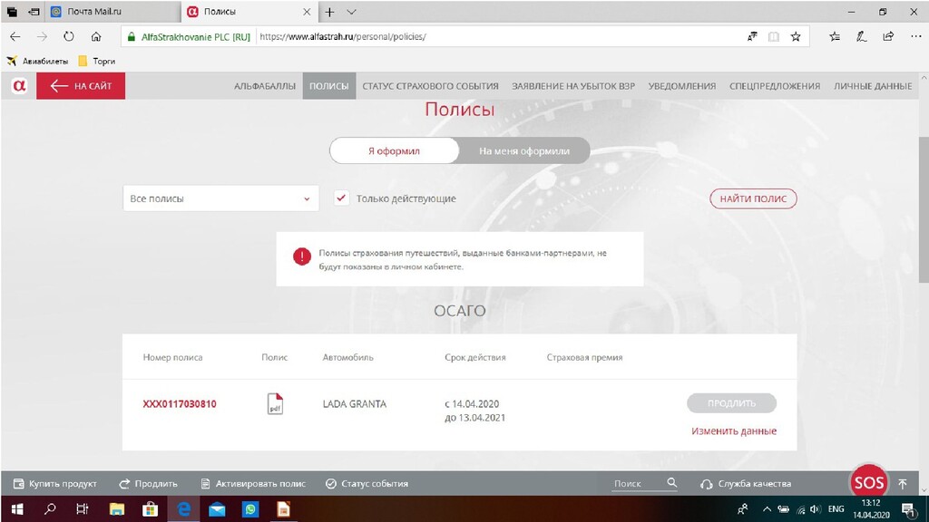Show hidden system tray icons
929x522 pixels.
(767, 509)
